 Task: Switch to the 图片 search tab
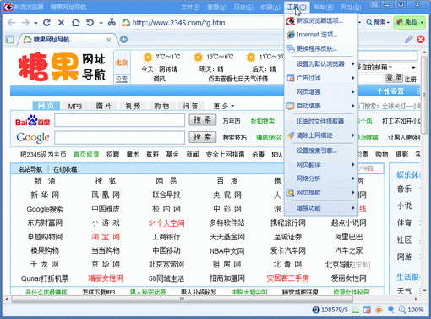point(104,106)
